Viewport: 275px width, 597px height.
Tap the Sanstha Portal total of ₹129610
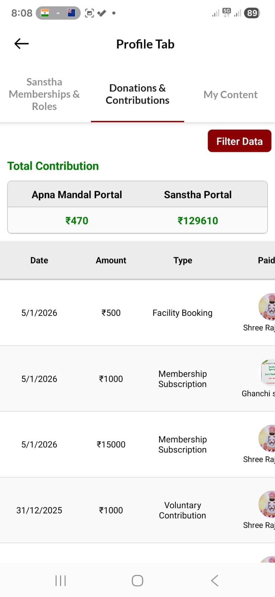coord(197,221)
